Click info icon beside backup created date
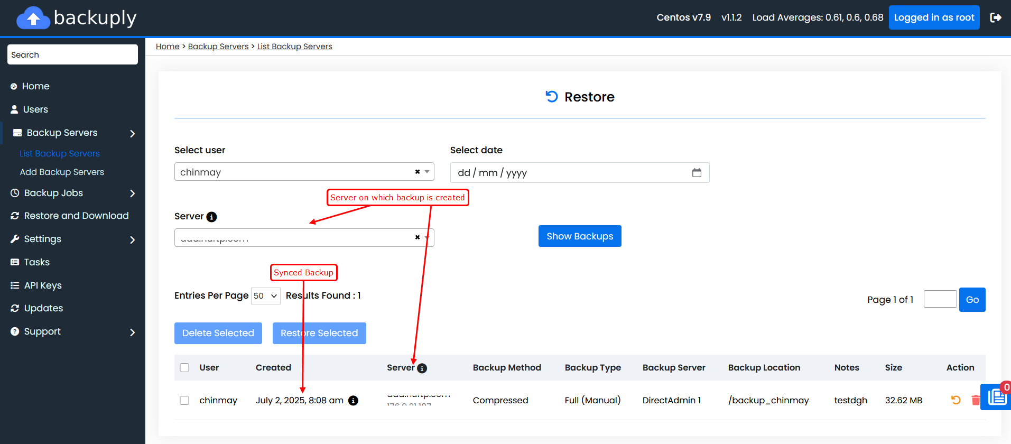Viewport: 1011px width, 444px height. point(354,401)
